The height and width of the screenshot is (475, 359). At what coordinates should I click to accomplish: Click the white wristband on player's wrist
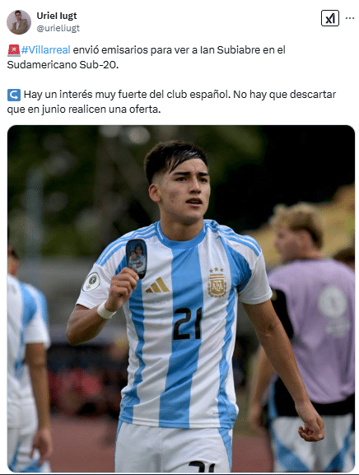[105, 310]
